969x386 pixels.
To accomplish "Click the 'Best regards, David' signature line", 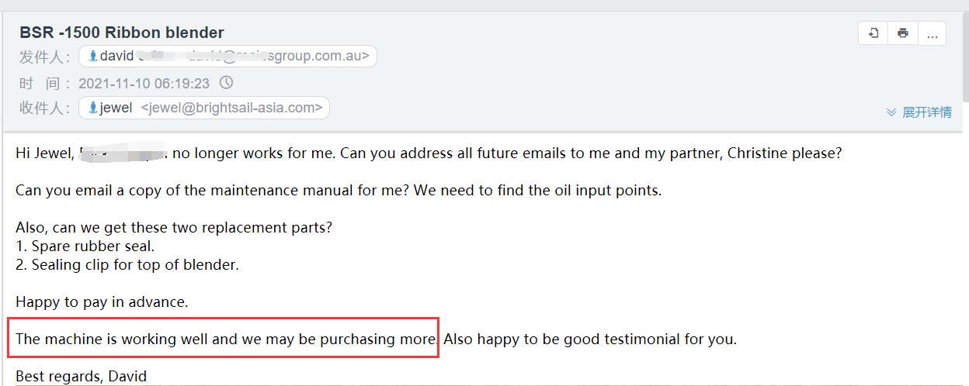I will point(81,376).
